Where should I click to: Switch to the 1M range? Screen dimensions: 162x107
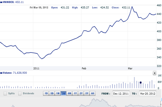tap(58, 93)
